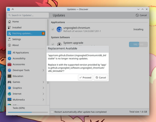156x122 pixels.
Task: Open the Multimedia category
Action: tap(19, 100)
